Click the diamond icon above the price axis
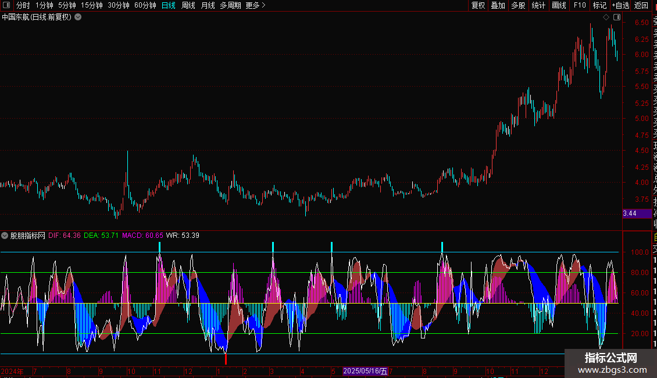657x378 pixels. (606, 17)
